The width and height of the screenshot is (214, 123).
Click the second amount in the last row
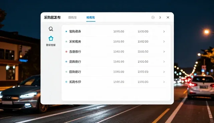143,82
